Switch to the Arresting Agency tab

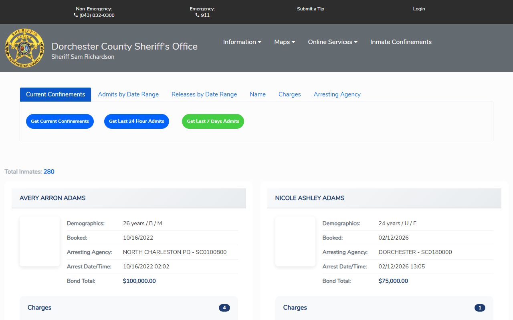click(x=337, y=94)
